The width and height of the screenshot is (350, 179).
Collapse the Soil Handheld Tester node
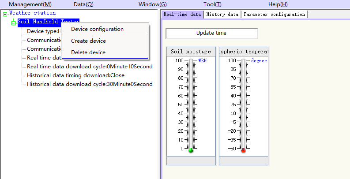coord(13,22)
